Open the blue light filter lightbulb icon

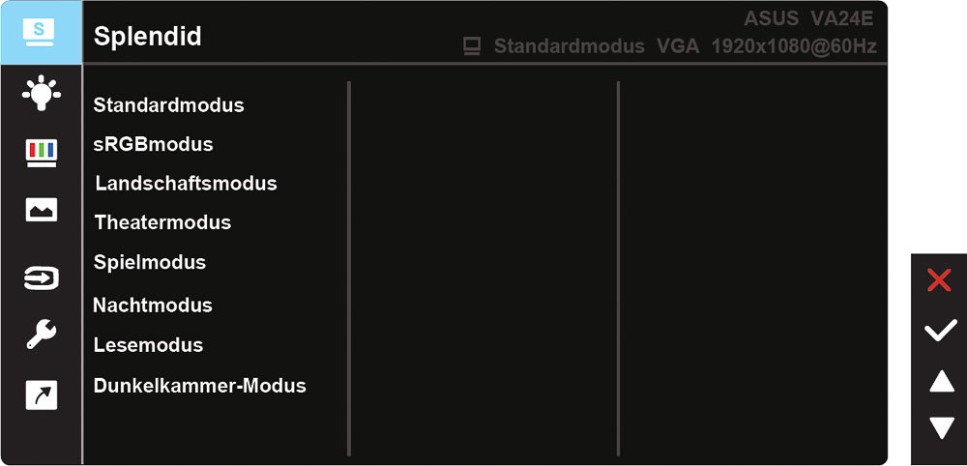coord(41,92)
